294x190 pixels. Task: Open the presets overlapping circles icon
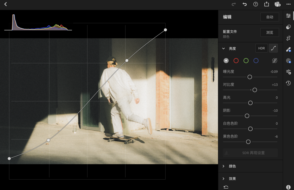[x=288, y=27]
